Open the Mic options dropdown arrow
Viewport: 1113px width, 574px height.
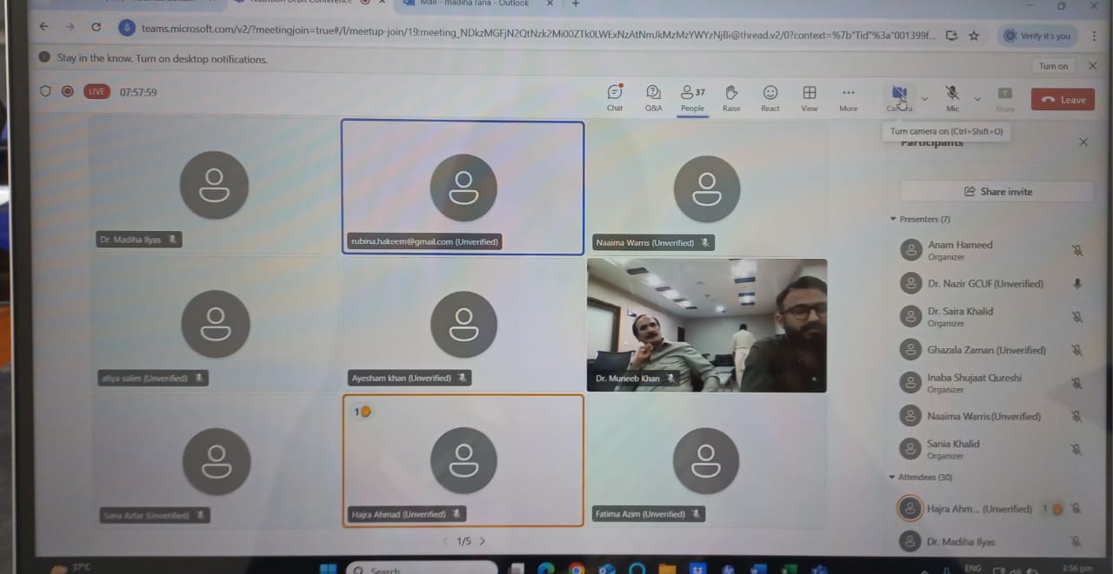pyautogui.click(x=977, y=99)
